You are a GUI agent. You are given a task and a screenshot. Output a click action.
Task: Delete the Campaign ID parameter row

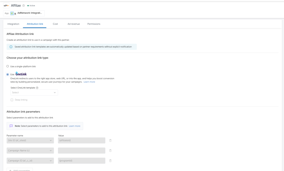pos(110,160)
